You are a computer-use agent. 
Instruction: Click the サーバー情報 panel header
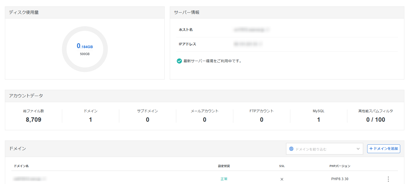pos(287,12)
